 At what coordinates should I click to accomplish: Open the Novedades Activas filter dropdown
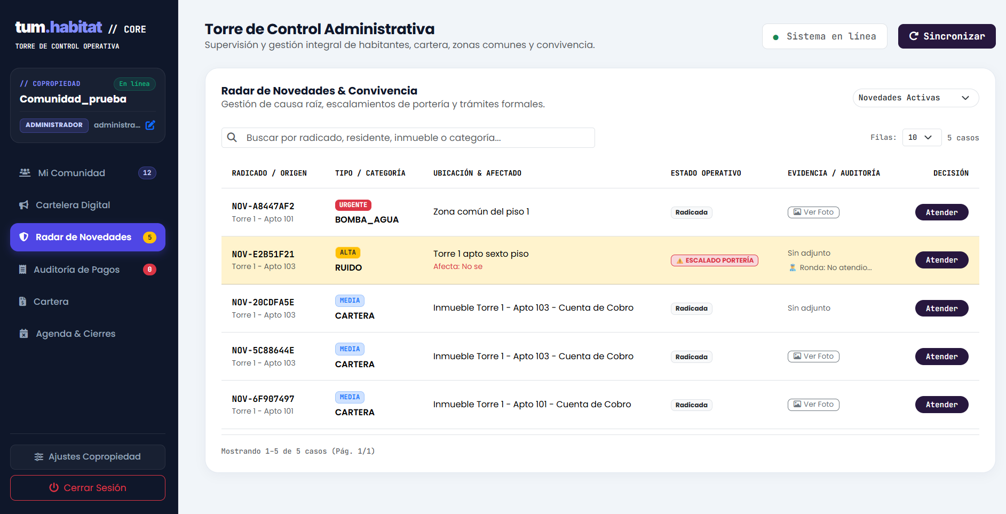pos(915,98)
